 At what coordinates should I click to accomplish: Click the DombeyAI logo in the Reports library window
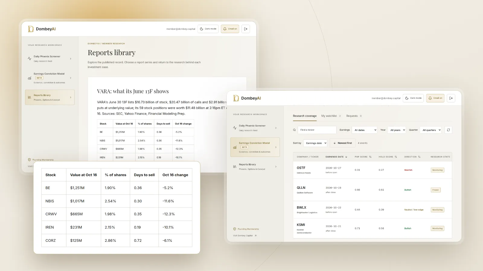(42, 29)
